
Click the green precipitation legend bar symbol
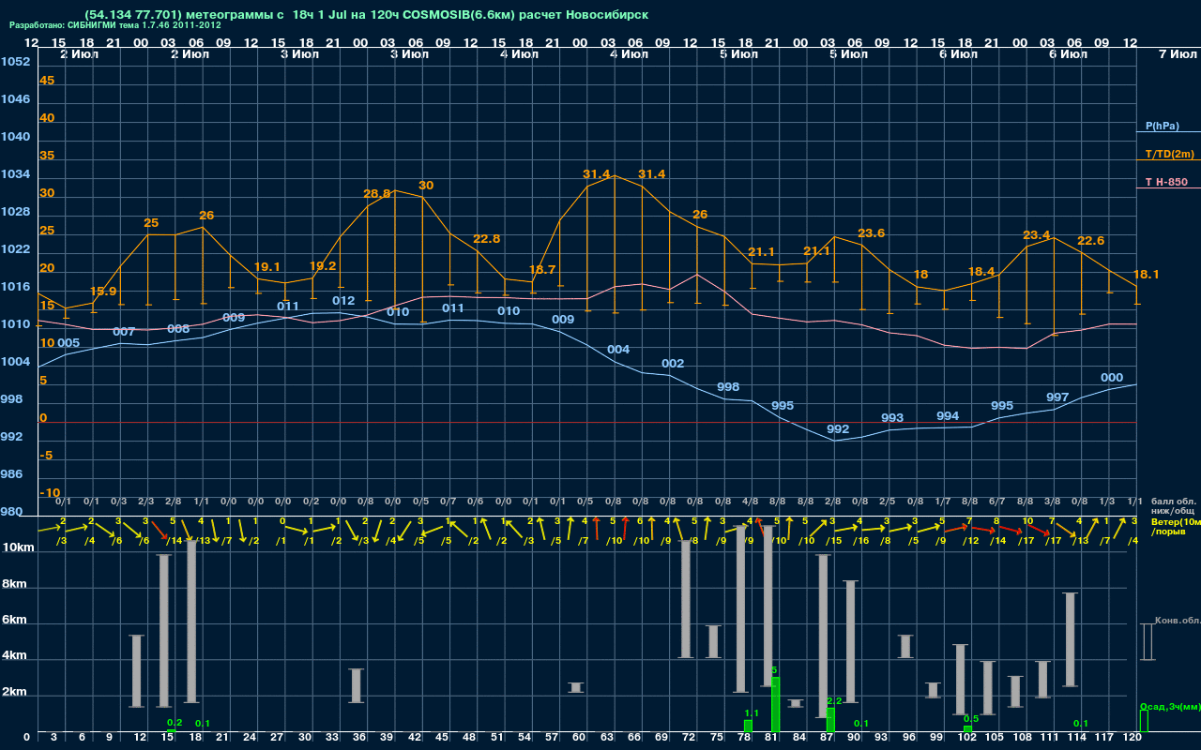1144,721
